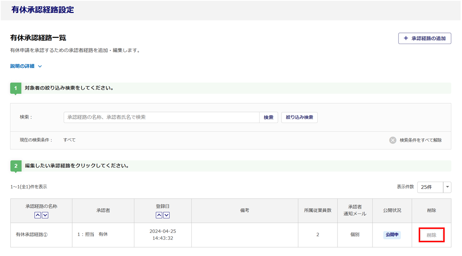Click the green step 2 badge
Screen dimensions: 462x256
16,166
